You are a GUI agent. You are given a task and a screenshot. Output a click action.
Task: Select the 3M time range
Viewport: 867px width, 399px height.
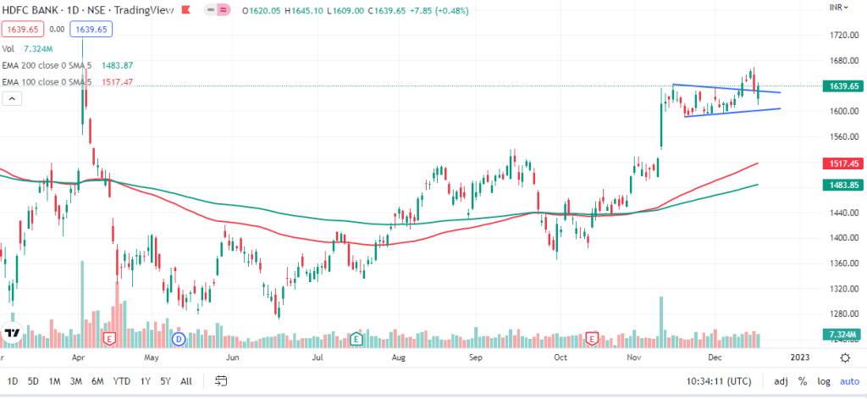76,381
